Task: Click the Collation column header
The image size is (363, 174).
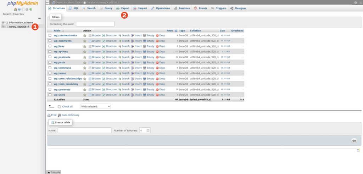Action: tap(195, 31)
